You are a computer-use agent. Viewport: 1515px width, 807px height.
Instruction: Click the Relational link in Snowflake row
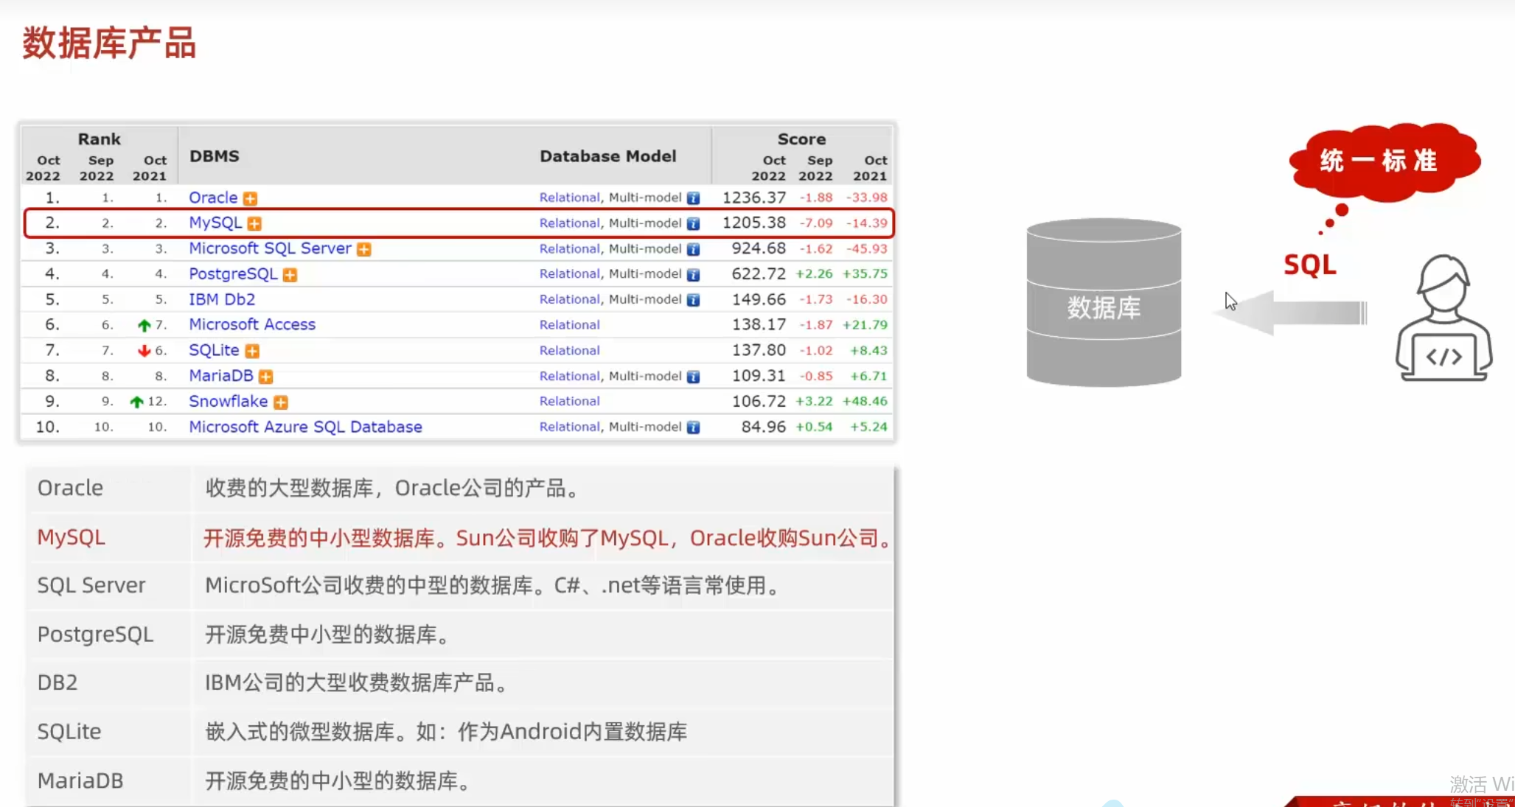pyautogui.click(x=569, y=401)
